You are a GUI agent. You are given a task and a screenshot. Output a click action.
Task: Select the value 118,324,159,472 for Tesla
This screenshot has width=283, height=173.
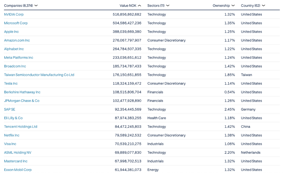(127, 84)
